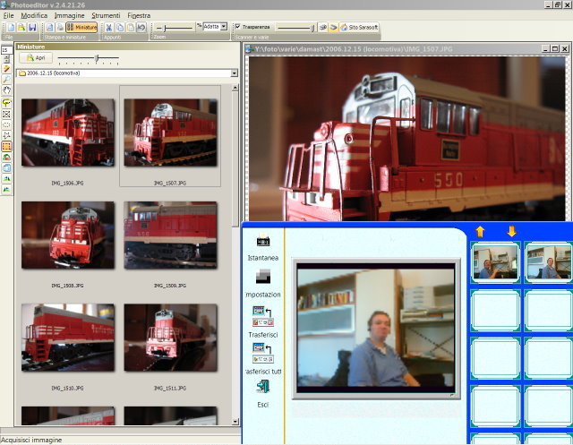
Task: Expand the 2006.12.15 (locomotiva) folder dropdown
Action: pos(235,73)
